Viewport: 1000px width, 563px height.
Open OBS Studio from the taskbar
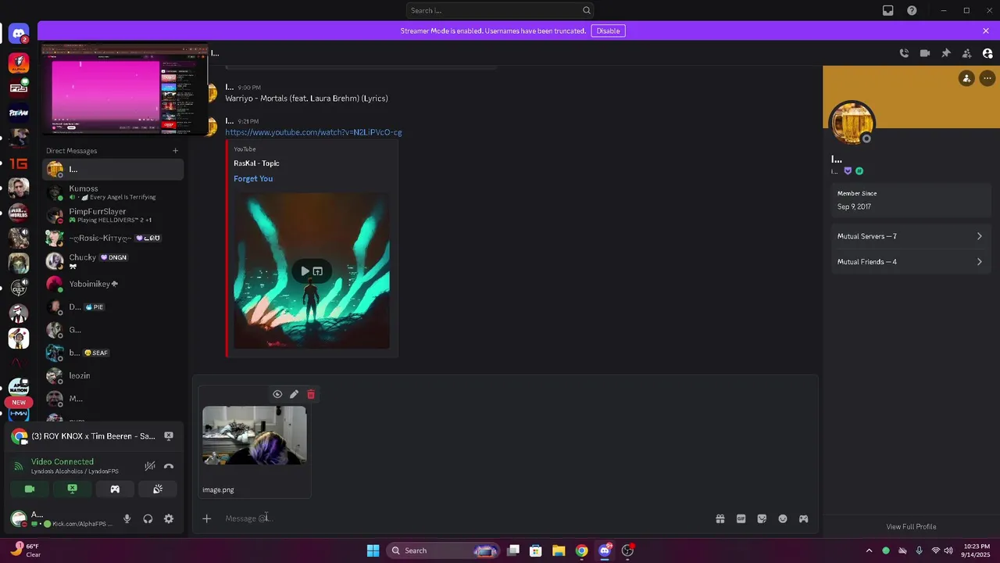[x=627, y=550]
